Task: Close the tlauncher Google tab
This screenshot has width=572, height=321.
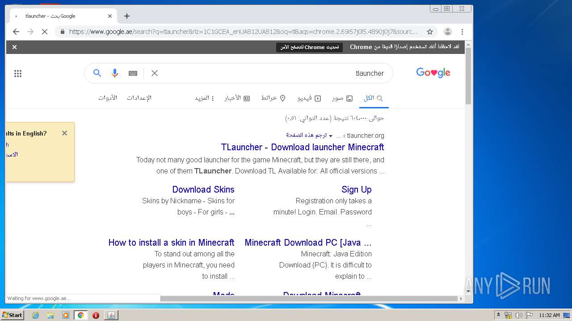Action: pyautogui.click(x=110, y=16)
